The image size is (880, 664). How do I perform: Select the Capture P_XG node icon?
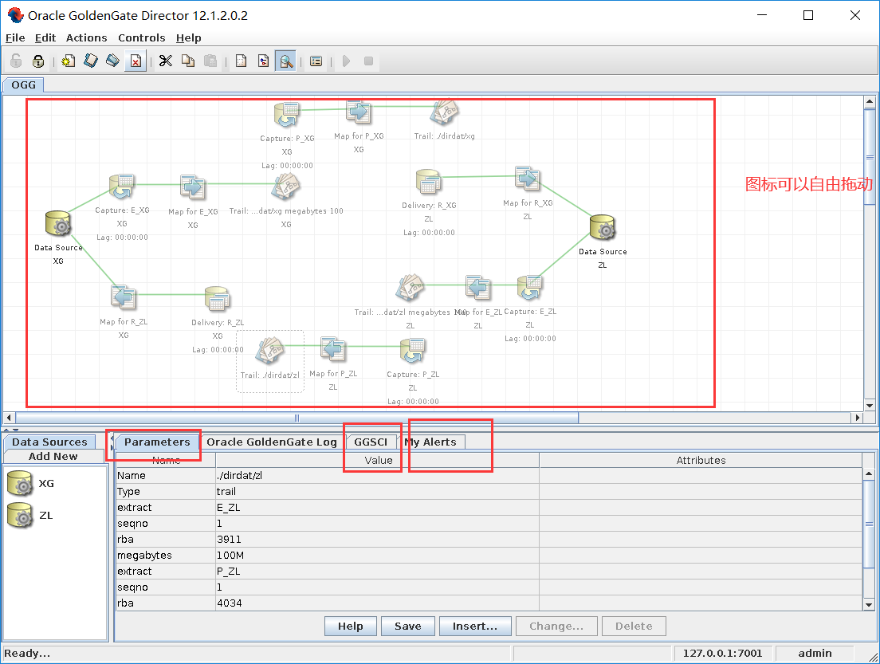pos(287,115)
